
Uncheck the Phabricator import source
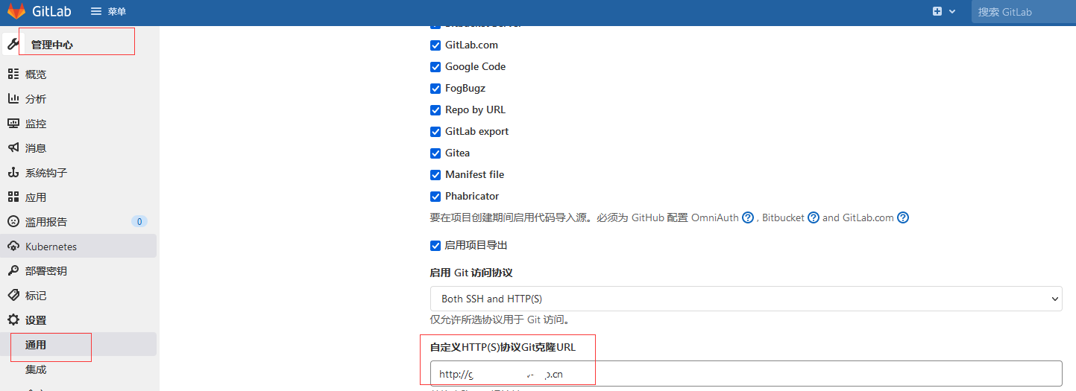[435, 196]
